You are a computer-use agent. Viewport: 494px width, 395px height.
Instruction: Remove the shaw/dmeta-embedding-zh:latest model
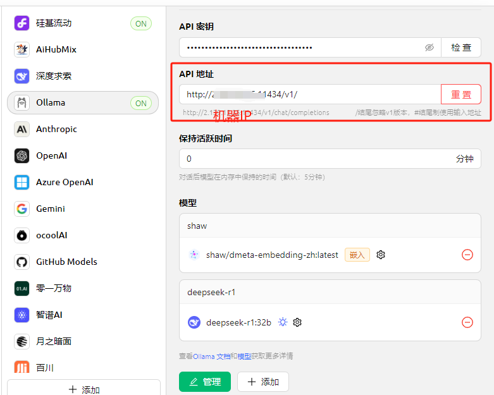tap(467, 255)
